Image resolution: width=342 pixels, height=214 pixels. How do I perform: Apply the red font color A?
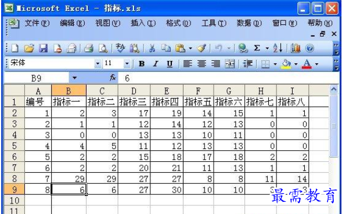(307, 64)
